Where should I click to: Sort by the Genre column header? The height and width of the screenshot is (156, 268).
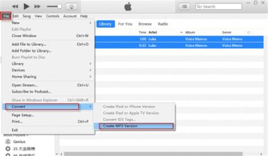pos(227,32)
